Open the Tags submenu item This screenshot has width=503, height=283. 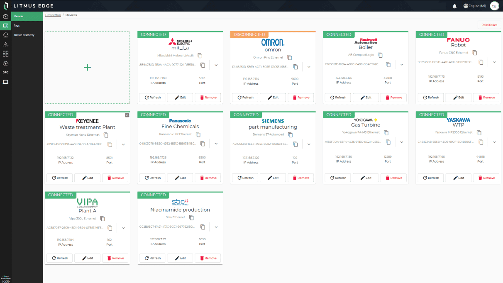click(17, 26)
